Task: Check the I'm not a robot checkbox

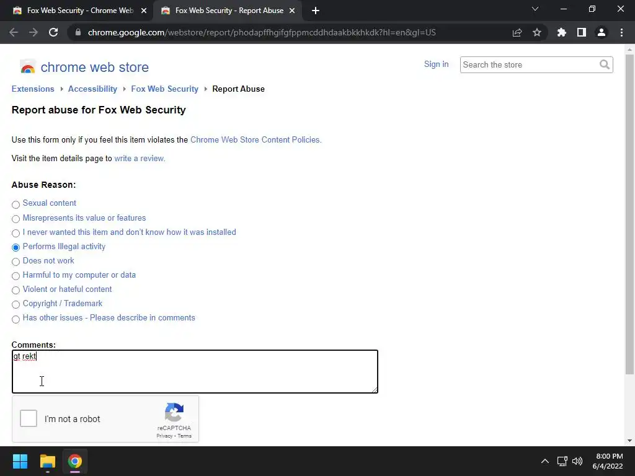Action: click(29, 418)
